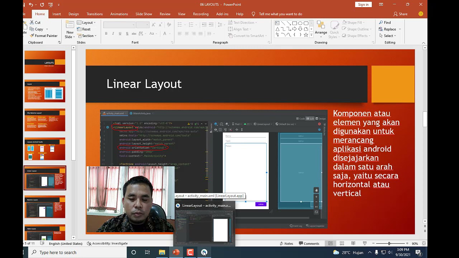Open the Shape Outline dropdown
Screen dimensions: 459x258
point(356,29)
